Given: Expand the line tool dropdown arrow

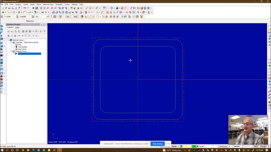Looking at the screenshot, I should [11, 12].
